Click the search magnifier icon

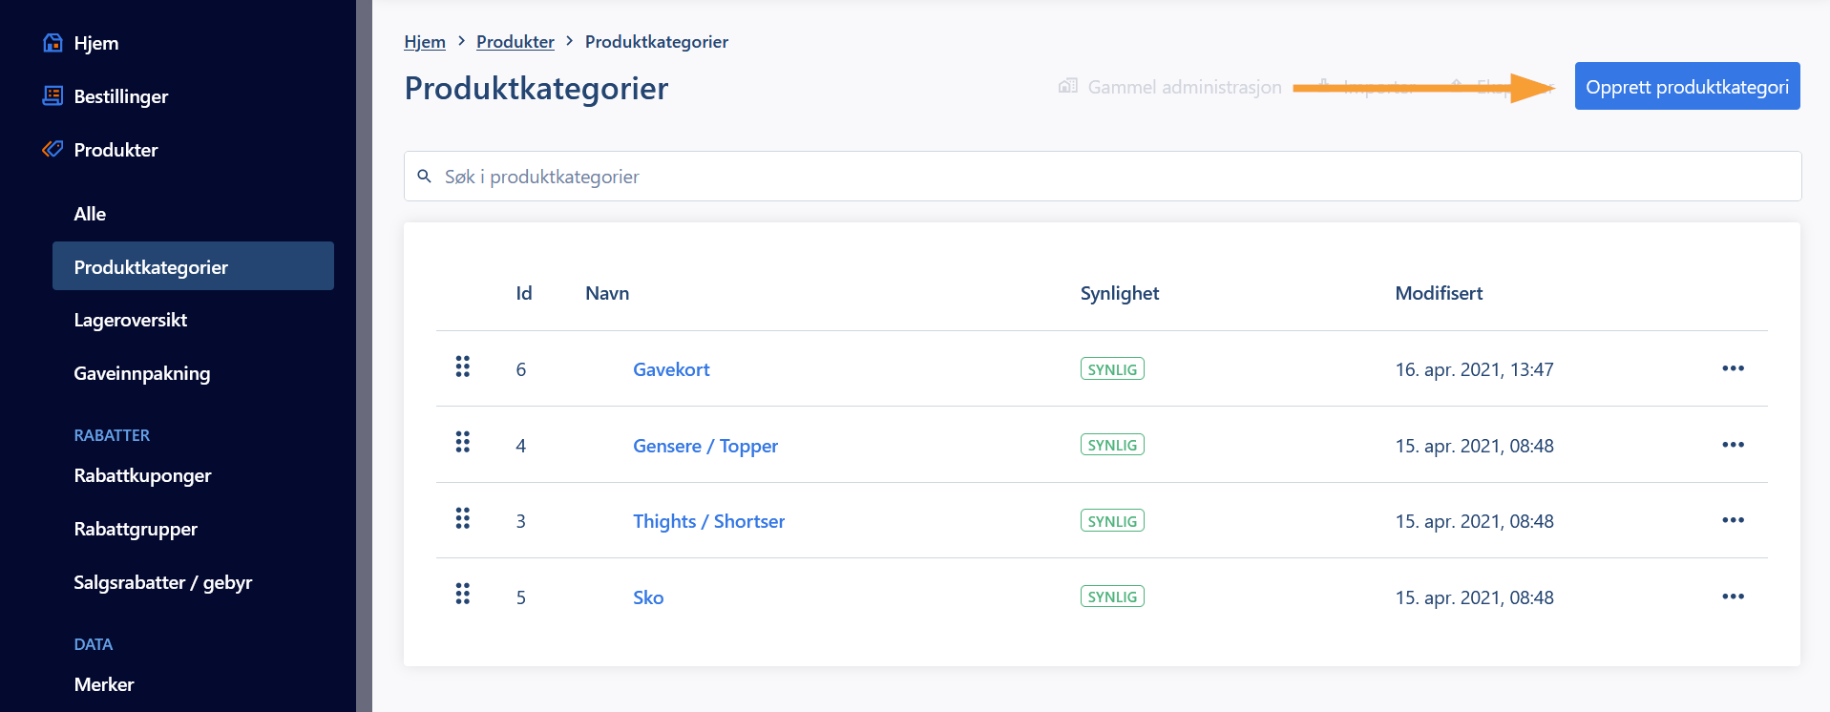click(425, 177)
